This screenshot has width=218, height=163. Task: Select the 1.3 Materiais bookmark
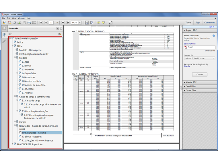[28, 69]
